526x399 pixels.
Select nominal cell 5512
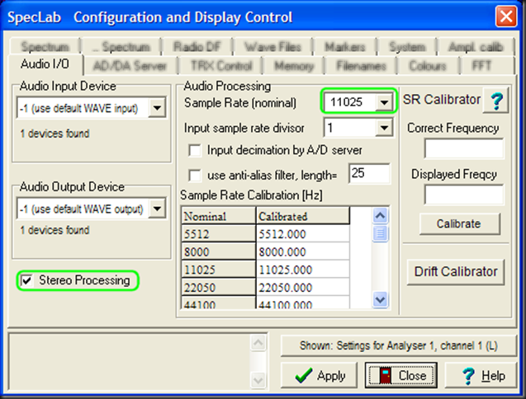pos(218,234)
